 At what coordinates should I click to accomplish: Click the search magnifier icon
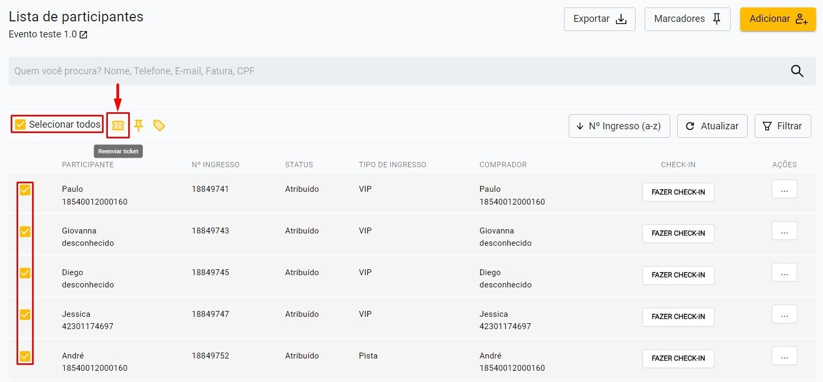(x=797, y=71)
